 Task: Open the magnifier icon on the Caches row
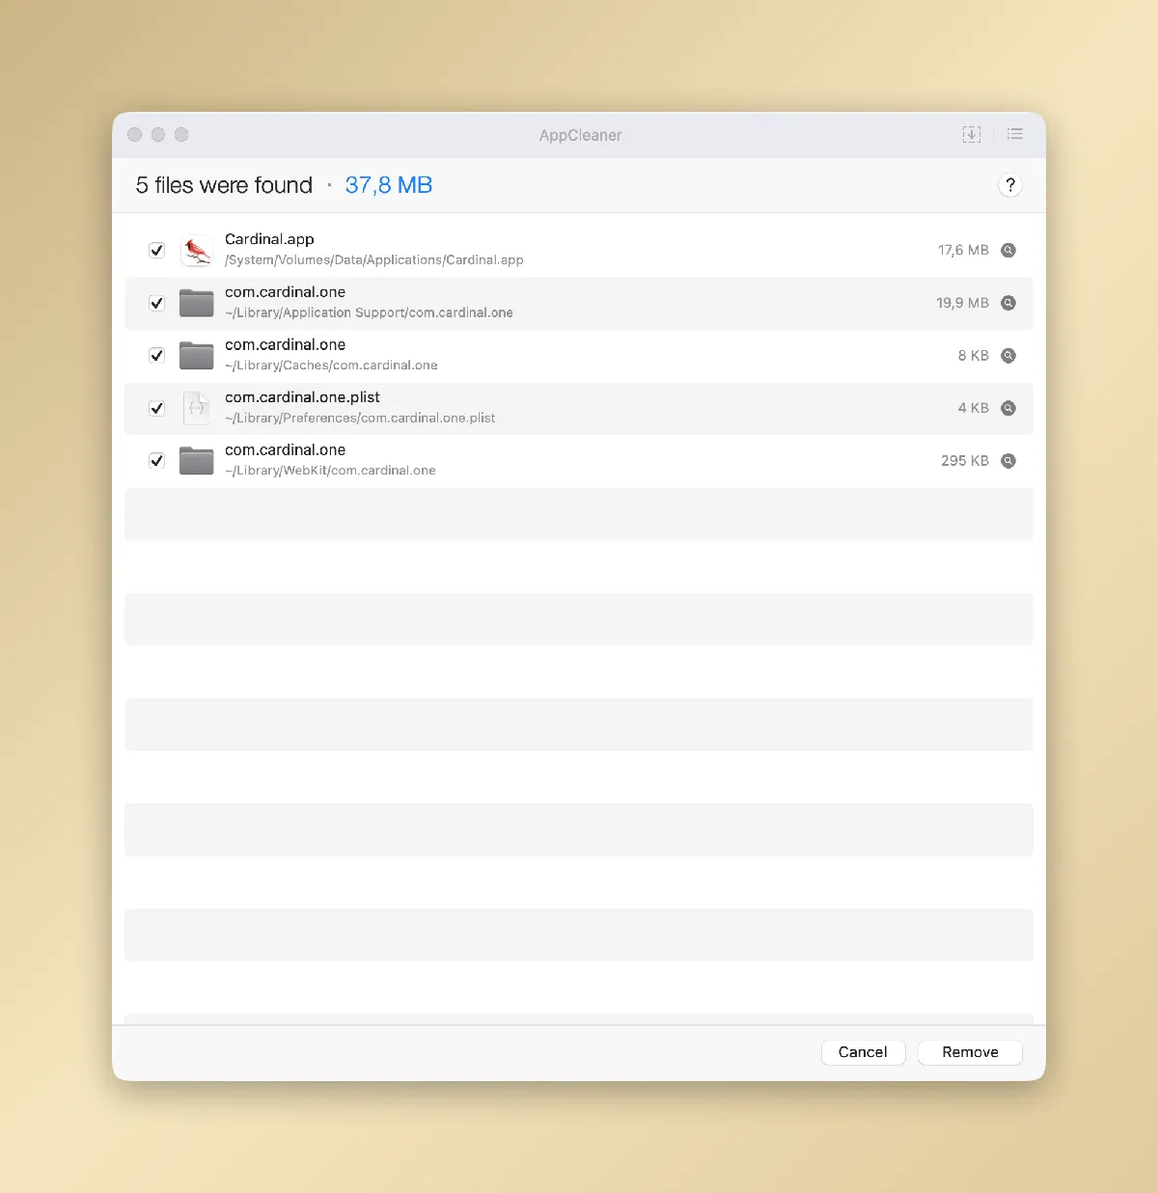point(1008,355)
